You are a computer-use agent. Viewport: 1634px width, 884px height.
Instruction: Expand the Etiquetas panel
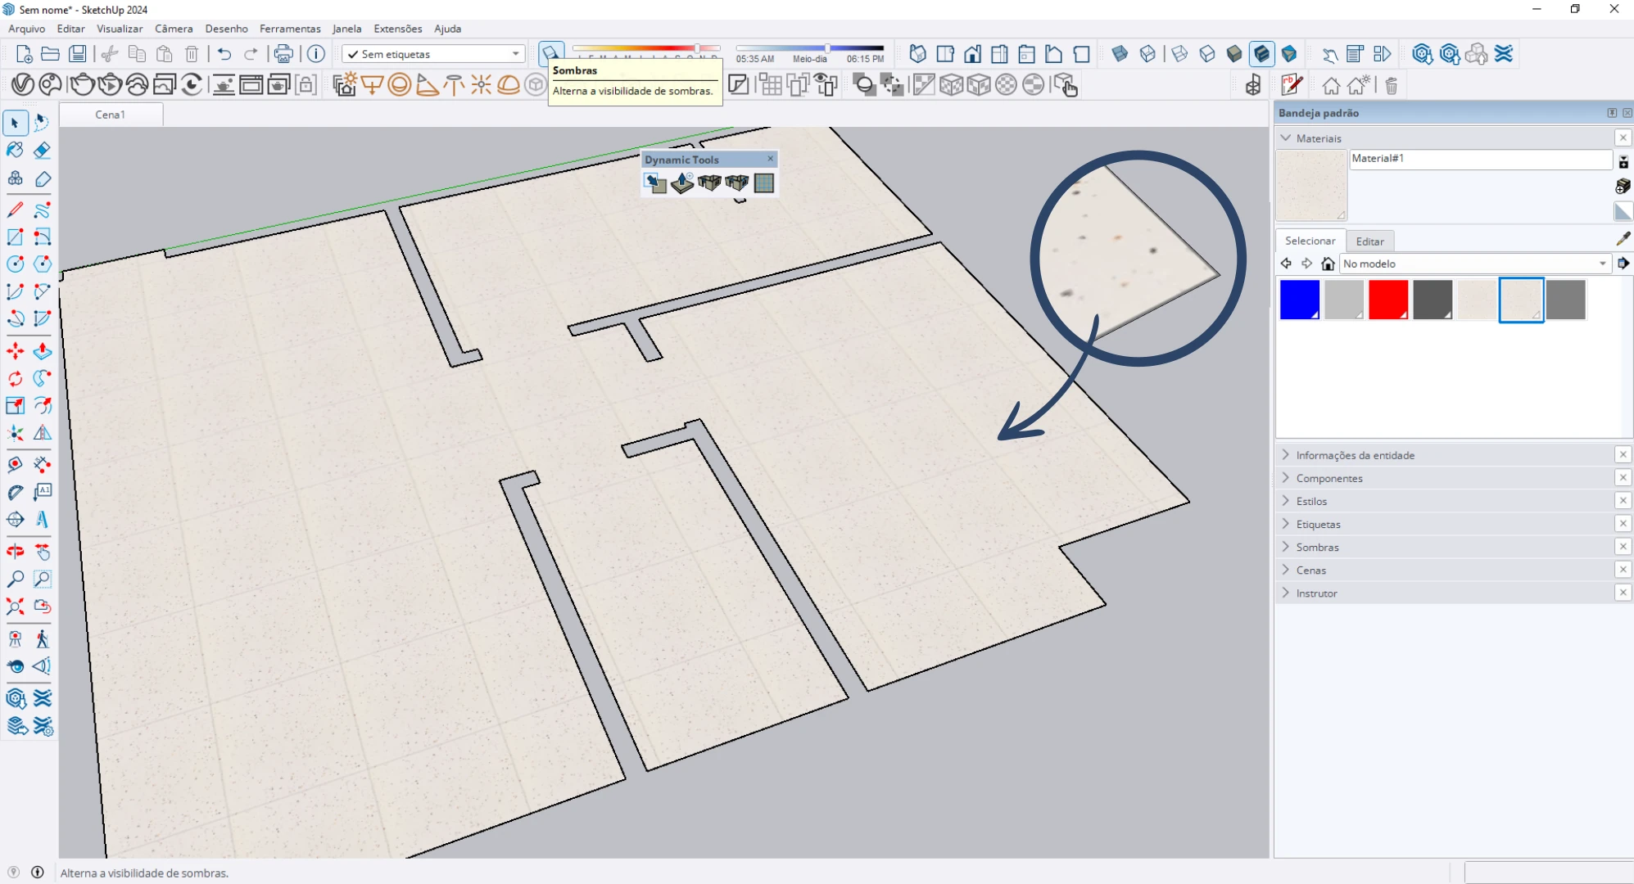[x=1318, y=524]
